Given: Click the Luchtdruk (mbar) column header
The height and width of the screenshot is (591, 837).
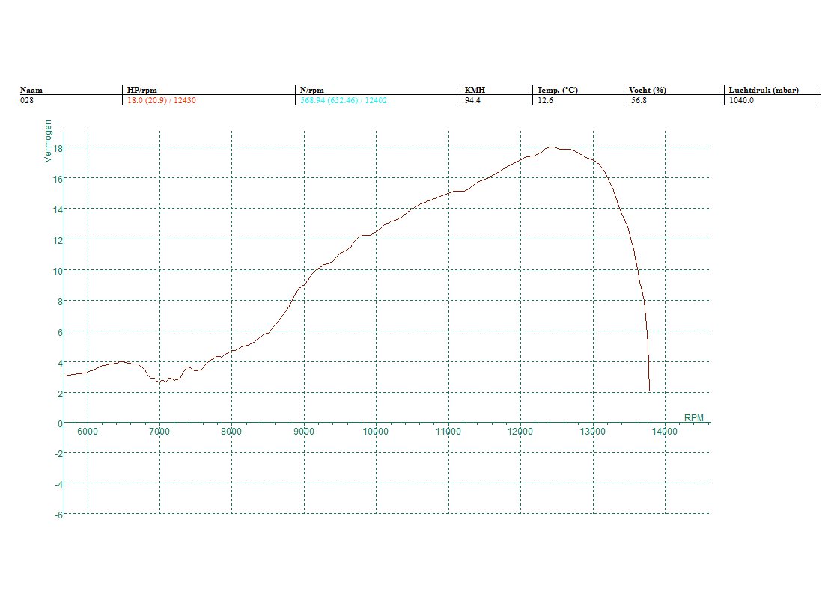Looking at the screenshot, I should pos(764,90).
